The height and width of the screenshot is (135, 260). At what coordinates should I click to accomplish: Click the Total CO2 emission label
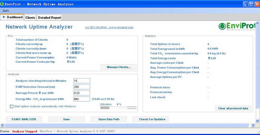(x=174, y=54)
